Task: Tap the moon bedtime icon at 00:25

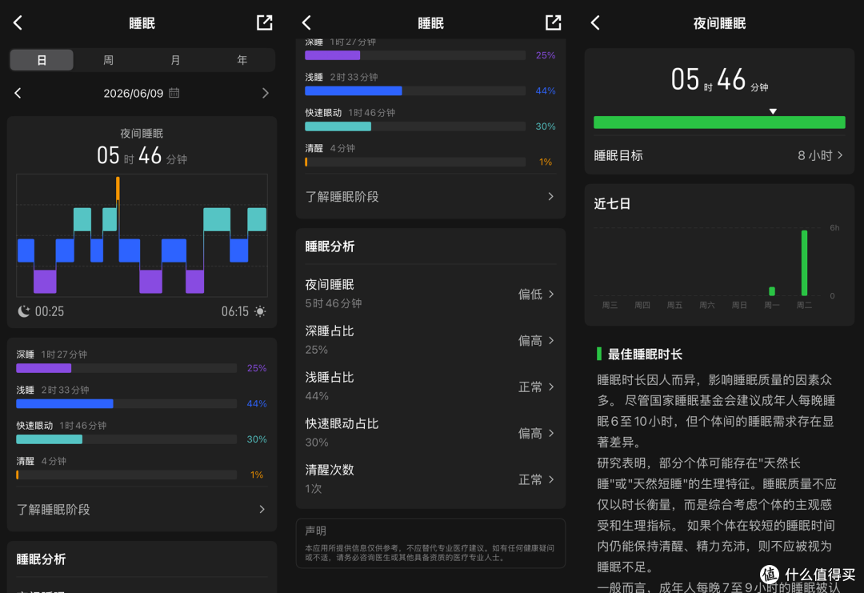Action: (x=24, y=311)
